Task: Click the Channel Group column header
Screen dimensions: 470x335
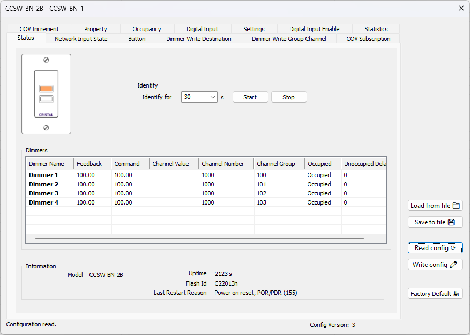Action: pyautogui.click(x=279, y=164)
